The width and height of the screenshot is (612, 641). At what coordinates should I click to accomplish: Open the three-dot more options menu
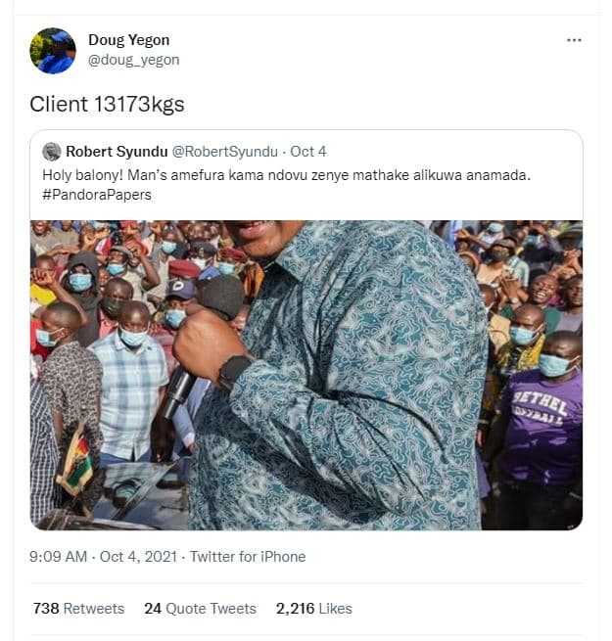coord(574,40)
